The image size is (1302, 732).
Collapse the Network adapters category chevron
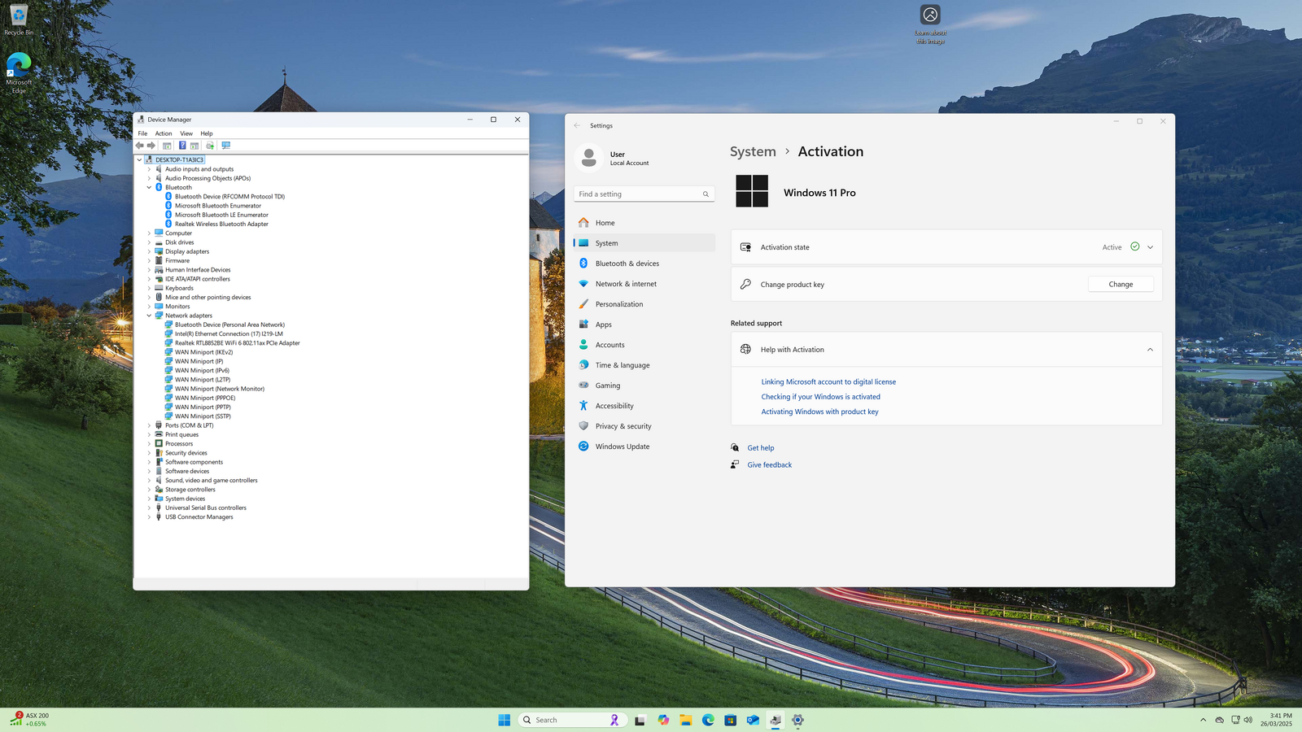149,316
